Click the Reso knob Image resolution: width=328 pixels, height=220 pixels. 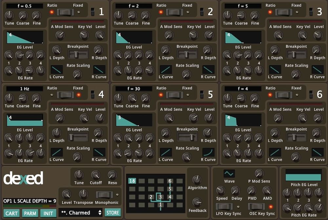tap(112, 175)
